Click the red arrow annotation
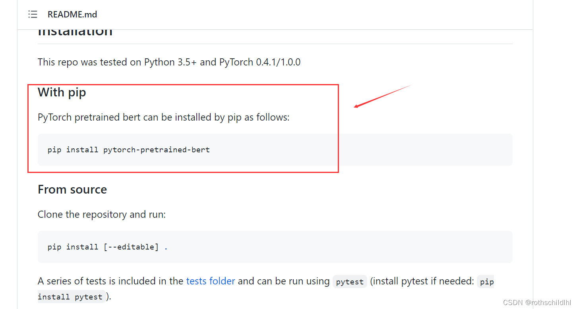The height and width of the screenshot is (309, 577). (382, 96)
